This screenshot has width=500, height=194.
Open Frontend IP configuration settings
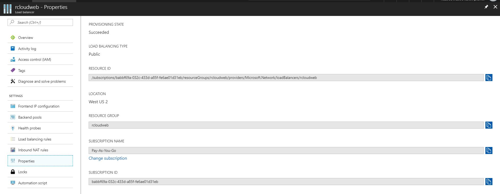[40, 106]
